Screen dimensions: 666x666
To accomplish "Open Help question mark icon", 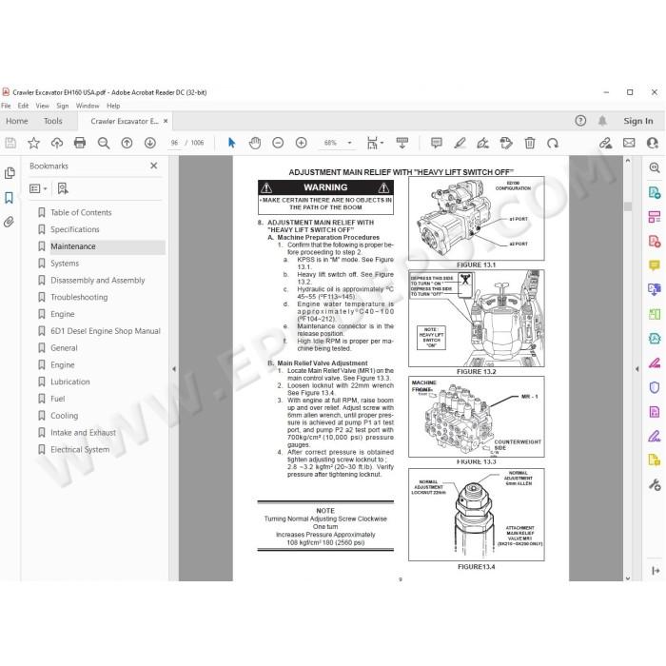I will pyautogui.click(x=580, y=121).
